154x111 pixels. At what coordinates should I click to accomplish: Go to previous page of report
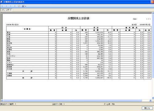tap(6, 6)
